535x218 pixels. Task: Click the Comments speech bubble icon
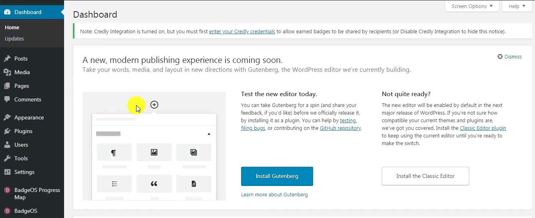[x=7, y=99]
